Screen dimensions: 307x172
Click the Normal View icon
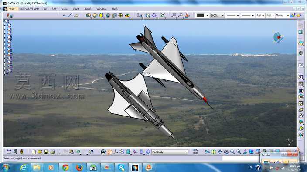(245, 152)
